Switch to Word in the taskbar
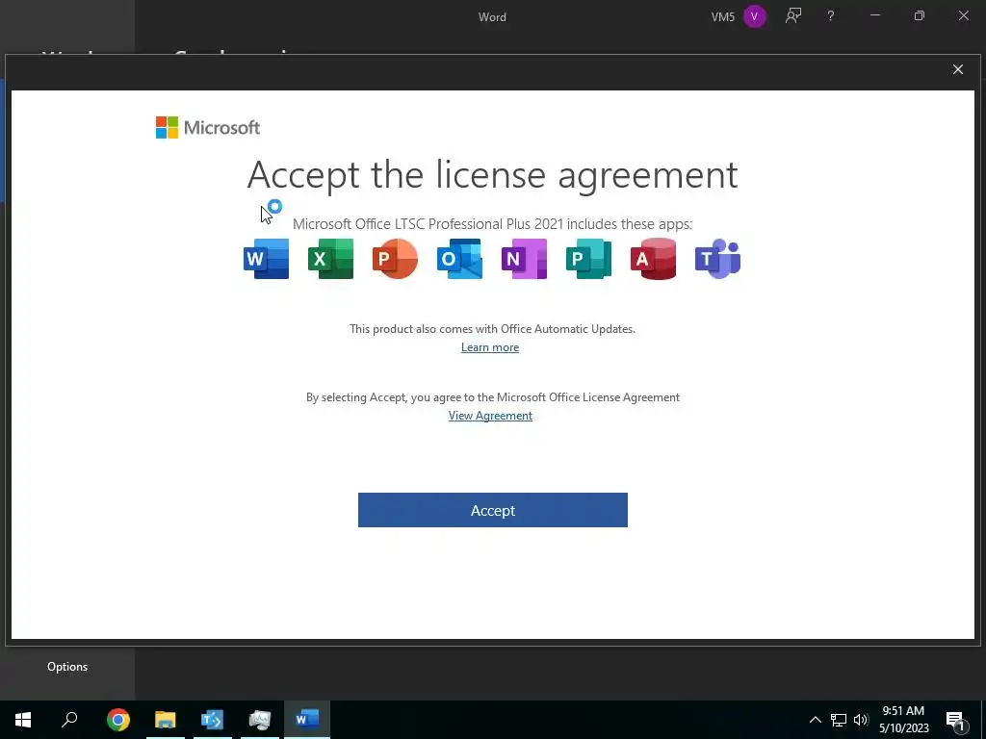 point(307,720)
